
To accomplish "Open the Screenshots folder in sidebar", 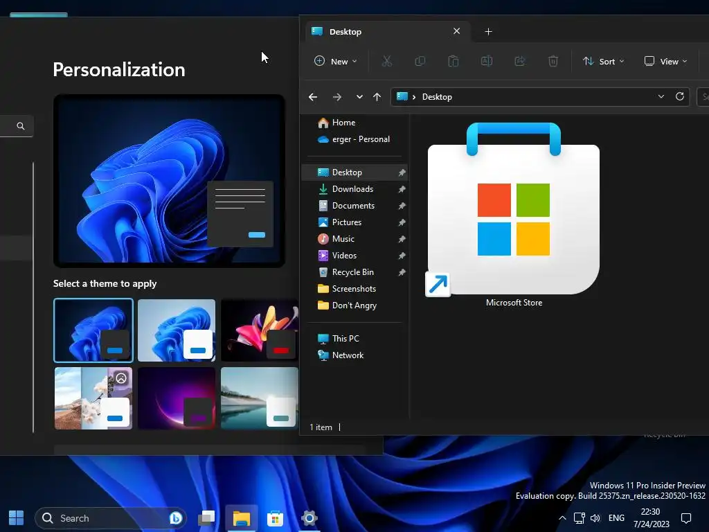I will click(x=354, y=289).
